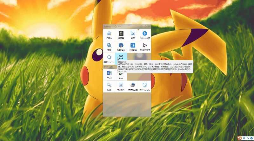Close the Quicker panel window

point(149,26)
